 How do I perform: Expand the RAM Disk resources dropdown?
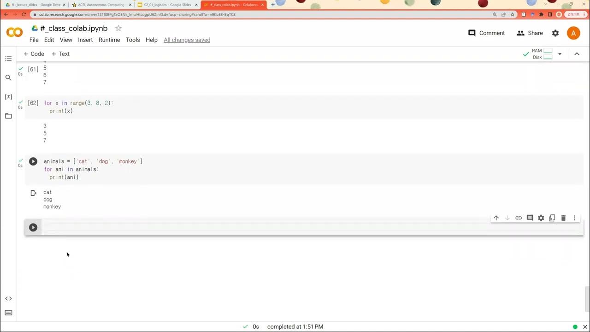(x=560, y=54)
